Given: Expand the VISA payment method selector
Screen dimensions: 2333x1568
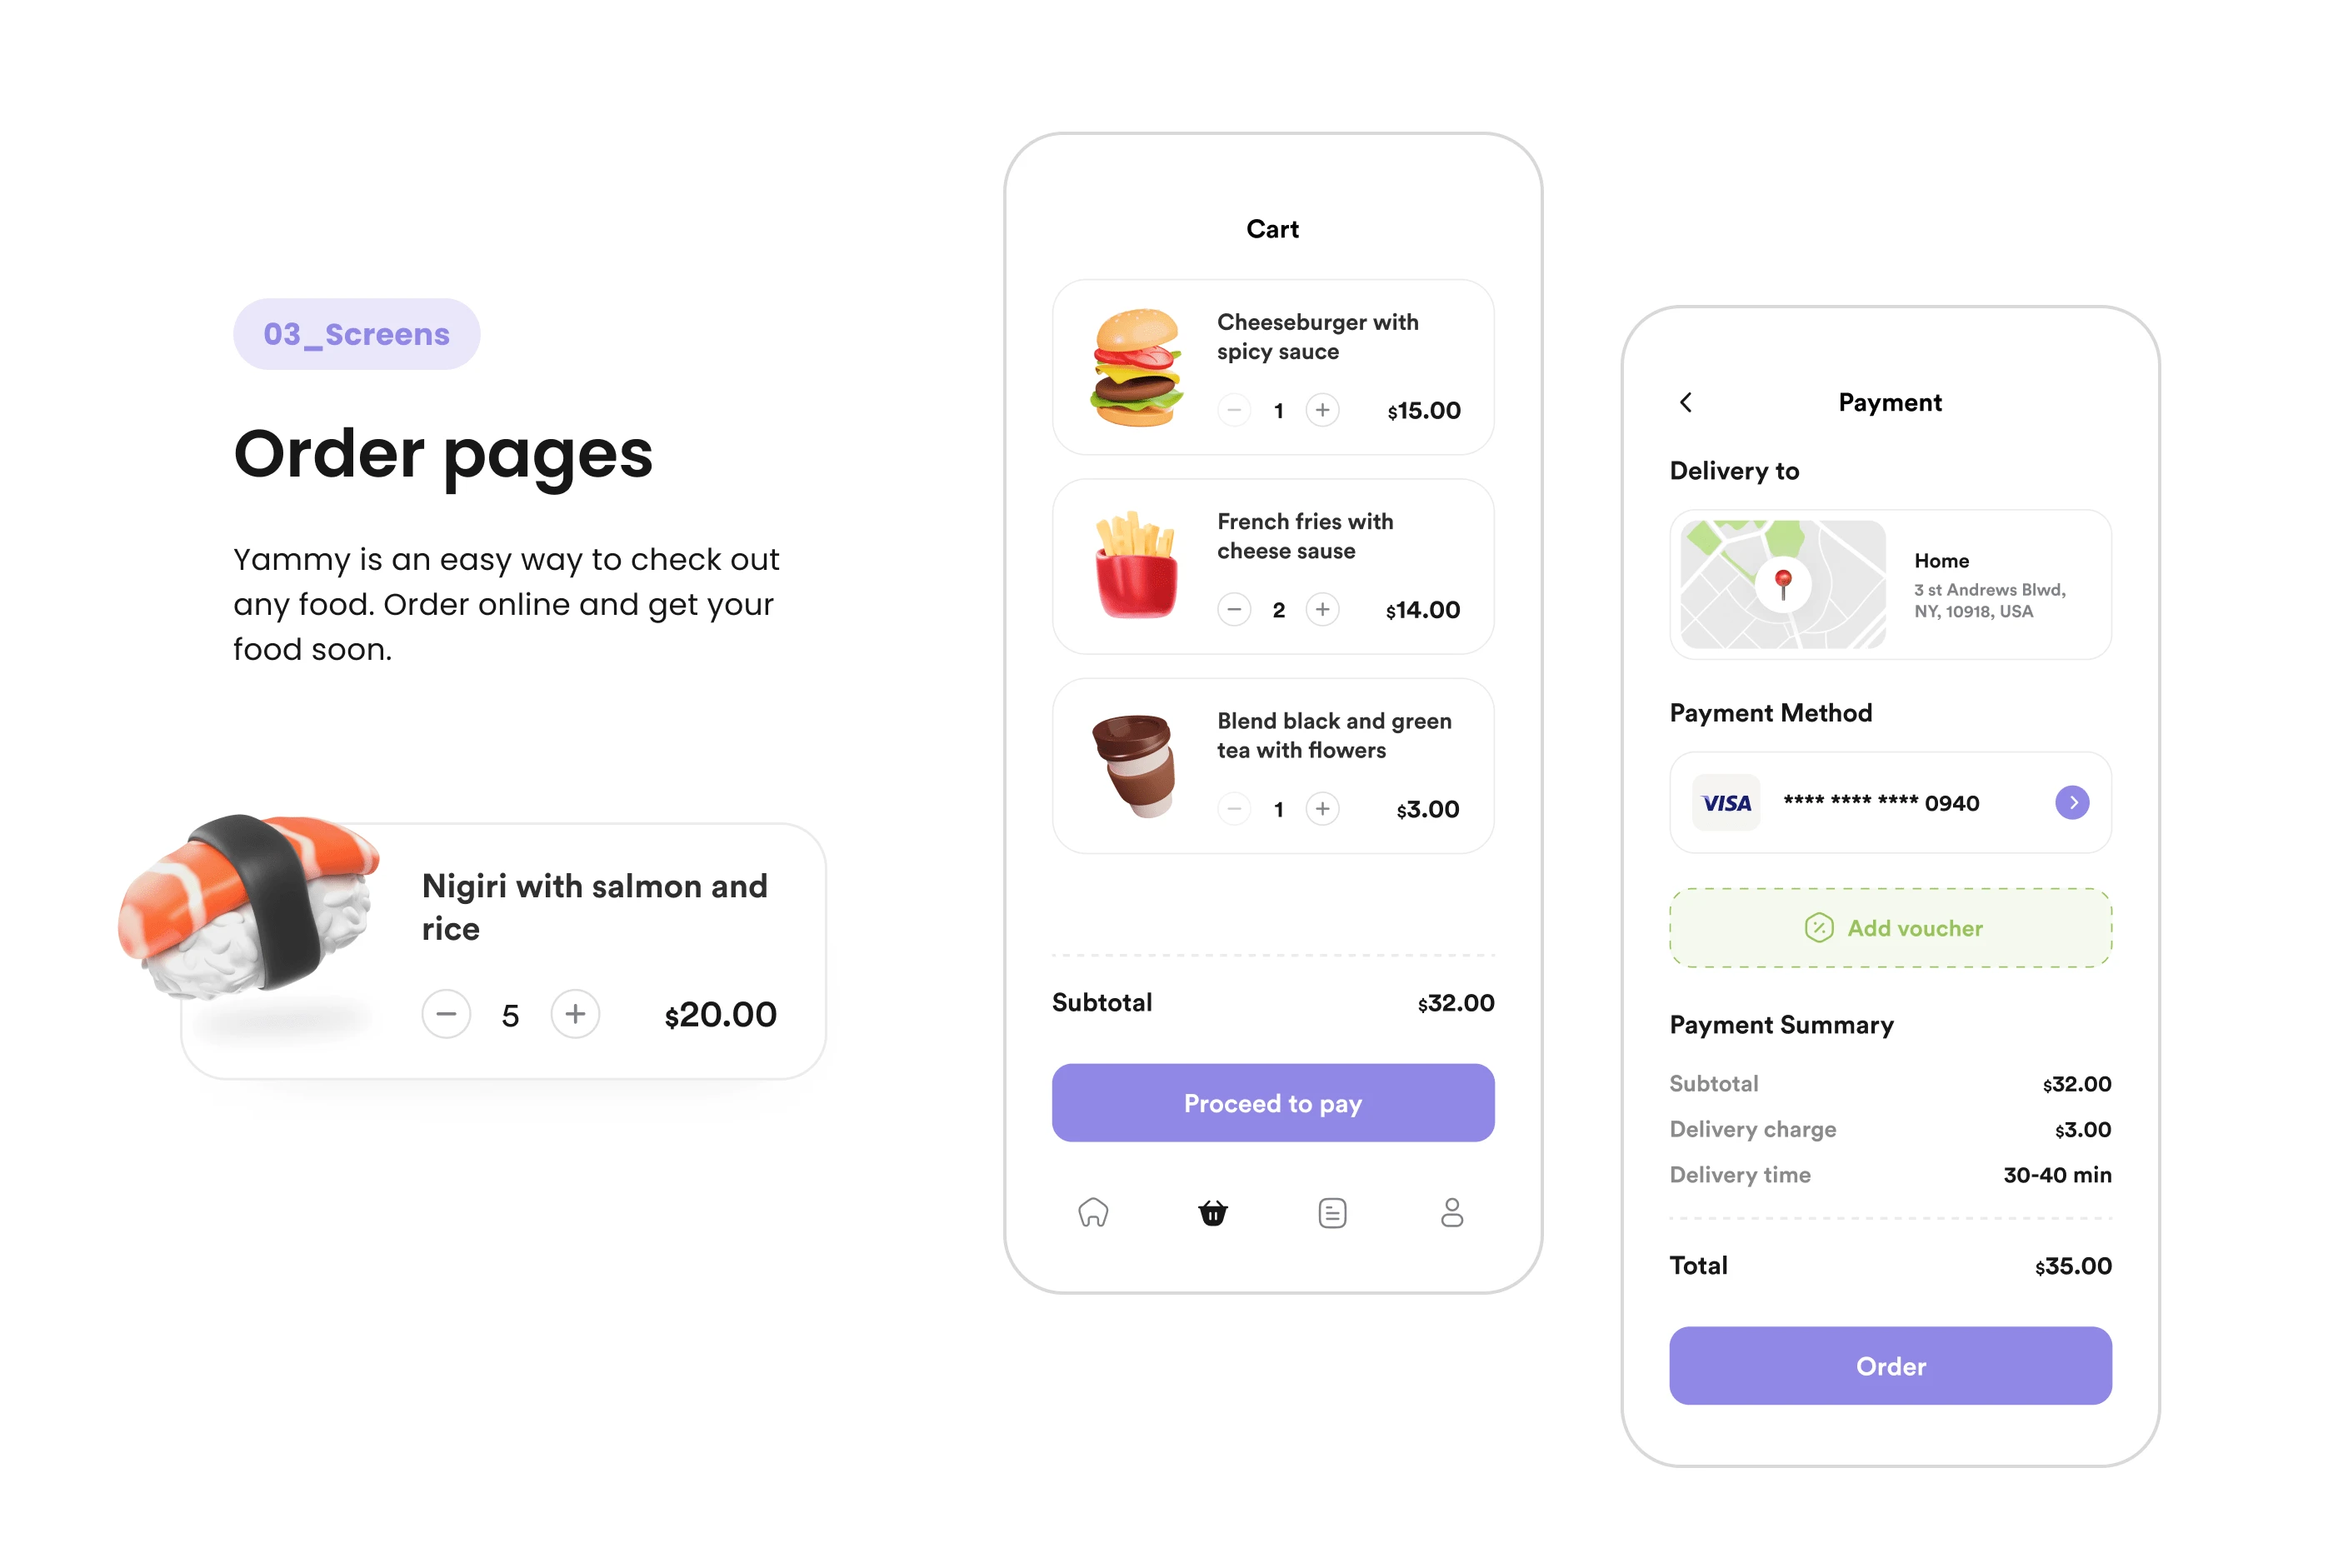Looking at the screenshot, I should (2072, 801).
